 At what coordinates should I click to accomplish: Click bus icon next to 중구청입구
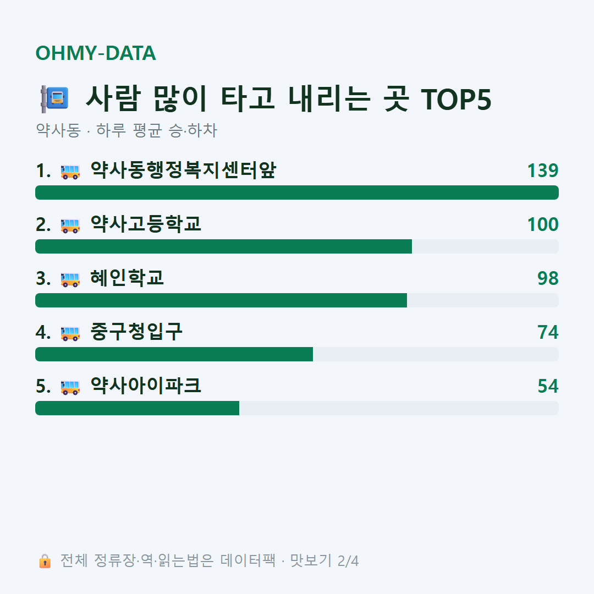[70, 333]
